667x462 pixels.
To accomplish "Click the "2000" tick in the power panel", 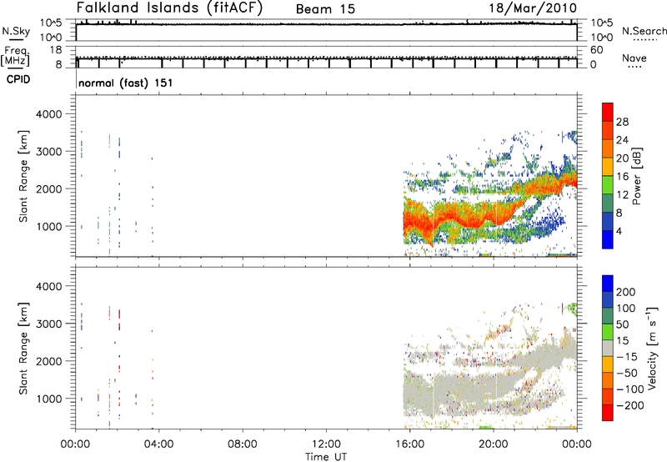I will 48,188.
